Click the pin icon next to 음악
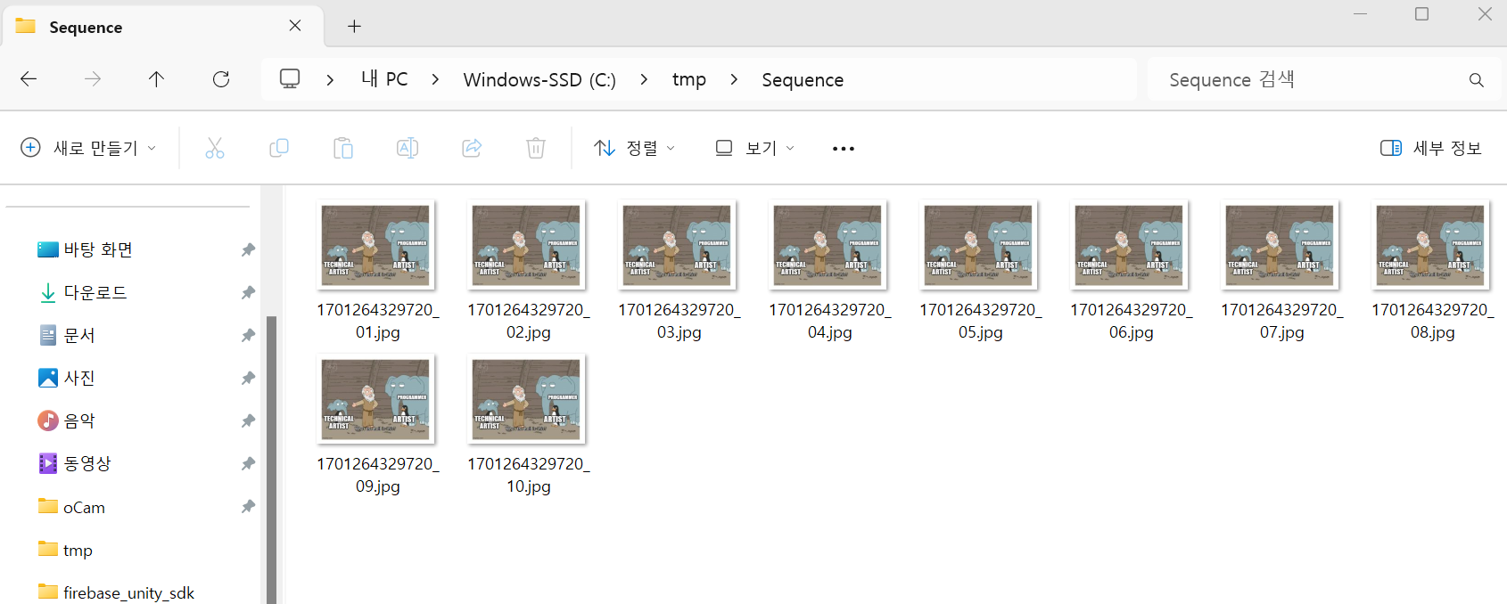 [x=248, y=420]
